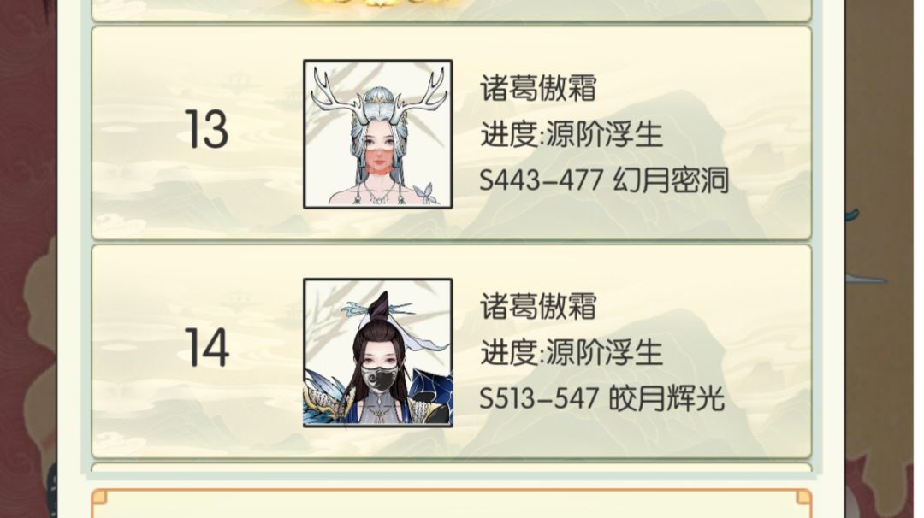Screen dimensions: 924x518
Task: Select player name 诸葛傲霜 in rank 14 row
Action: point(538,306)
